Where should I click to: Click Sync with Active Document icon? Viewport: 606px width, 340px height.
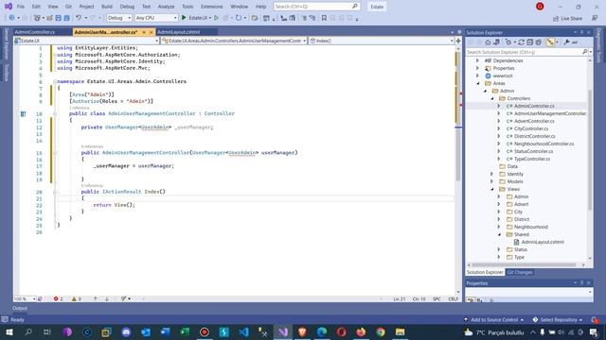522,42
